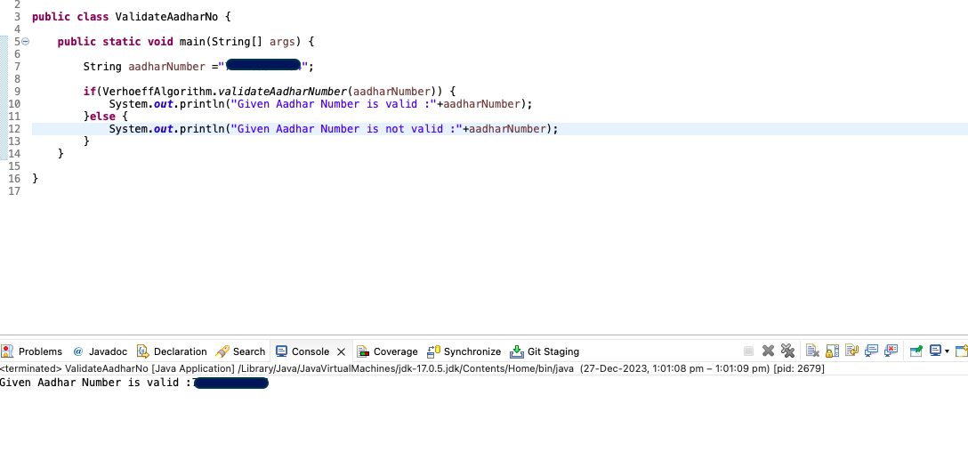Click the Git Staging tab icon
The height and width of the screenshot is (476, 968).
click(517, 351)
